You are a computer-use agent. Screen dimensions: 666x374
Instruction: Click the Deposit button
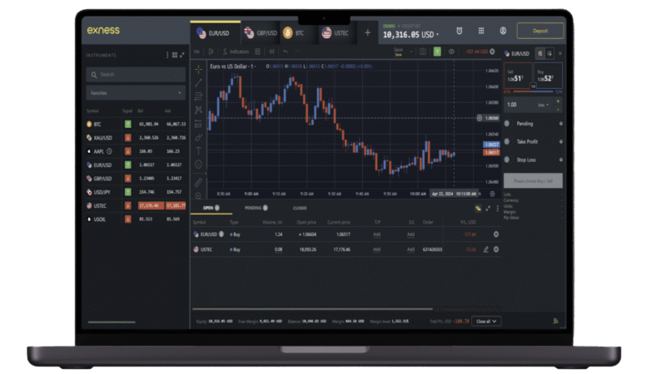coord(540,31)
